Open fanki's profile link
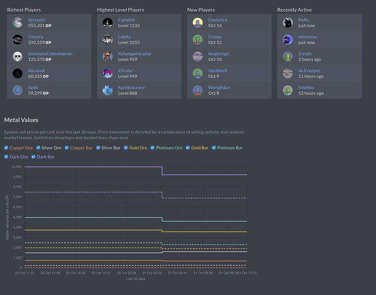The width and height of the screenshot is (376, 295). point(33,87)
